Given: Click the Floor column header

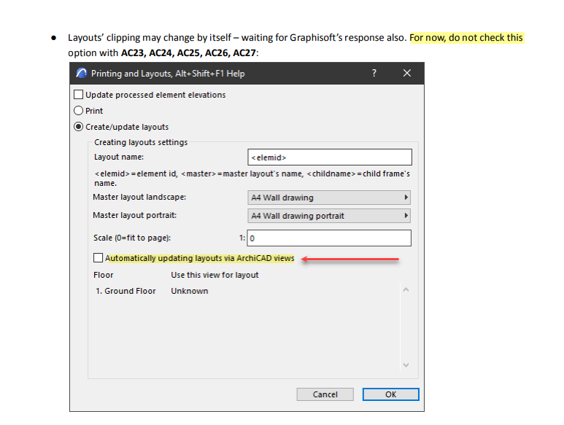Looking at the screenshot, I should (104, 275).
